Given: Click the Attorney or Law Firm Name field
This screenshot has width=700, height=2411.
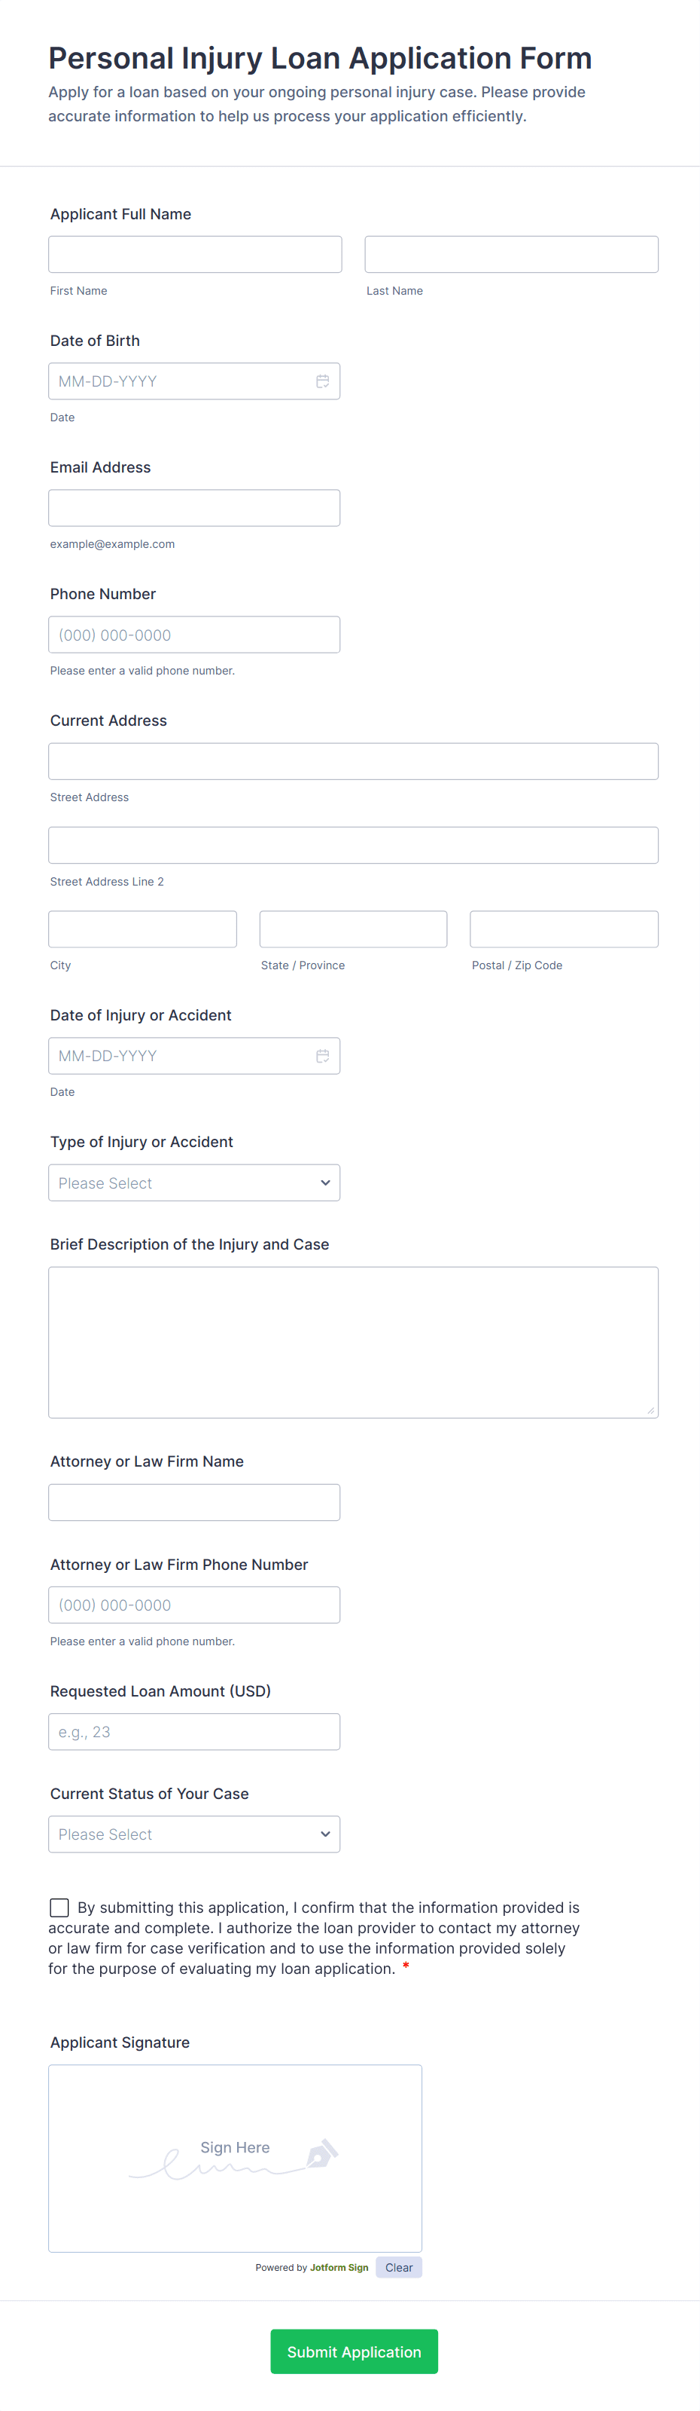Looking at the screenshot, I should coord(194,1502).
